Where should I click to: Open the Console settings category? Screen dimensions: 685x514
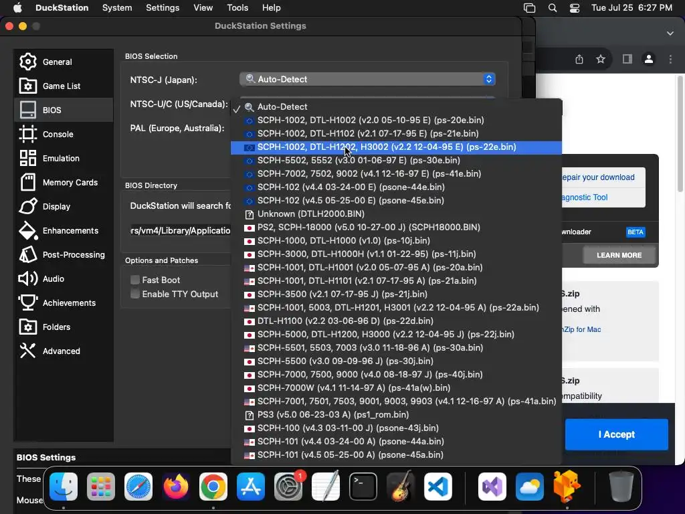[x=64, y=134]
